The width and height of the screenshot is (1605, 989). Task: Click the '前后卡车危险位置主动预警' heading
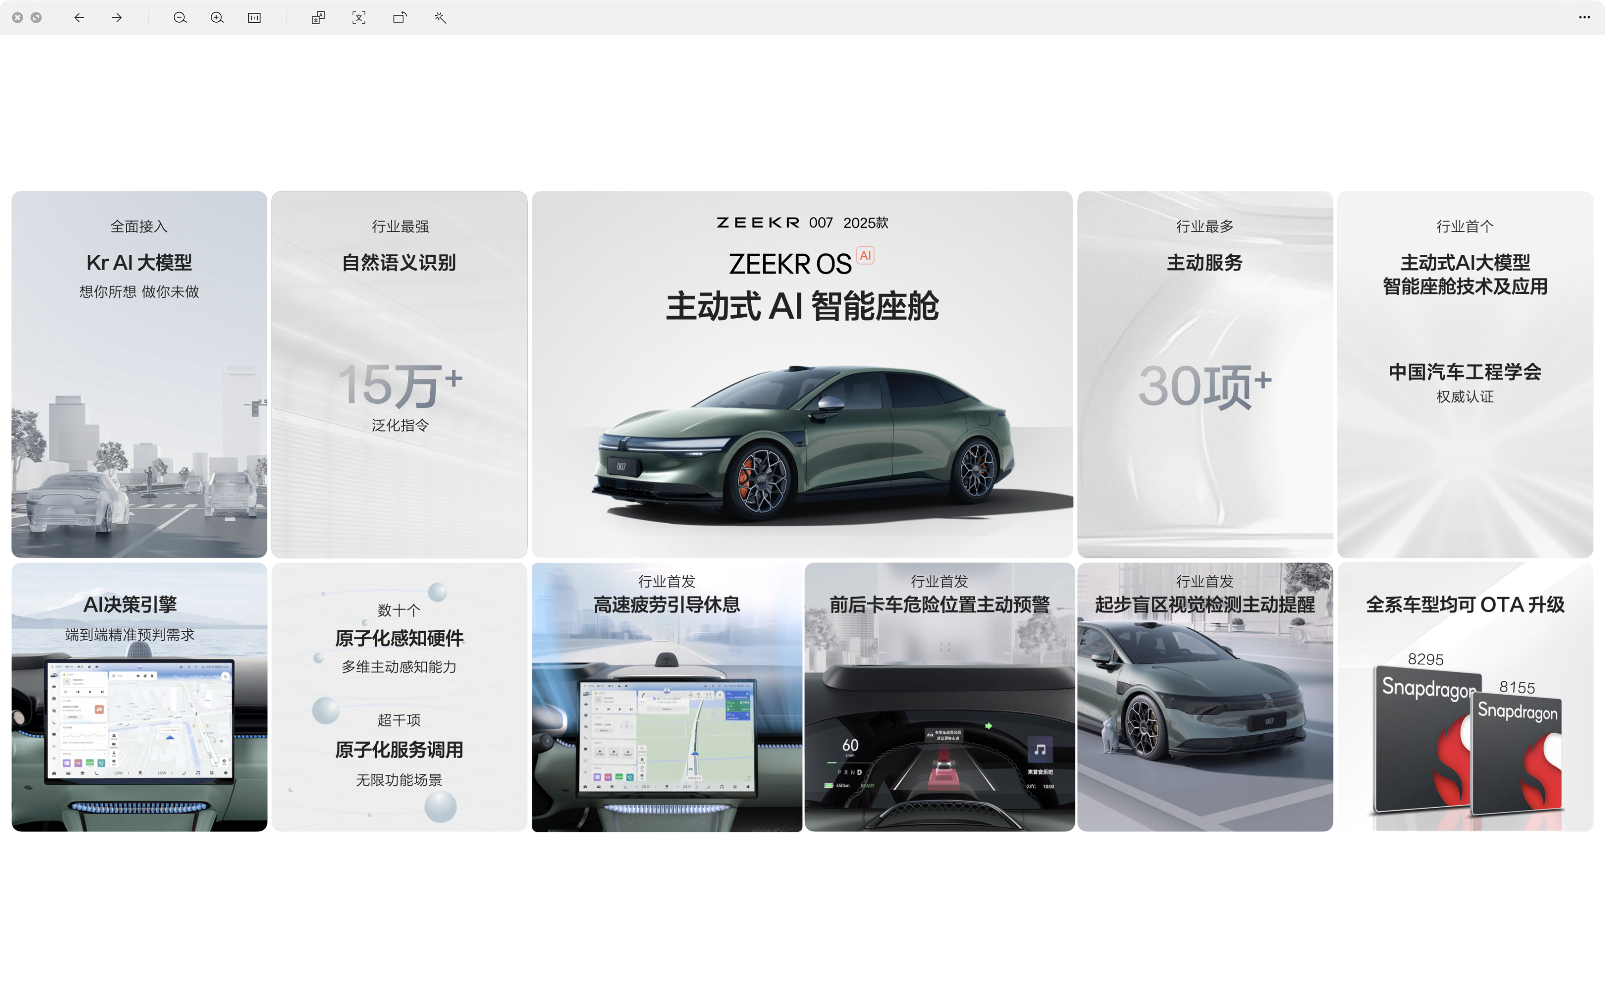point(940,605)
